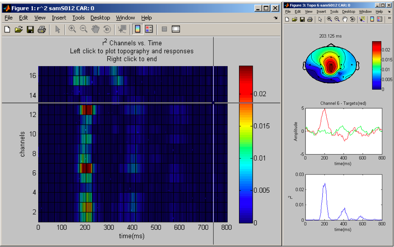Screen dimensions: 394x247
Task: Save Figure 3 with the floppy disk icon
Action: pos(302,19)
